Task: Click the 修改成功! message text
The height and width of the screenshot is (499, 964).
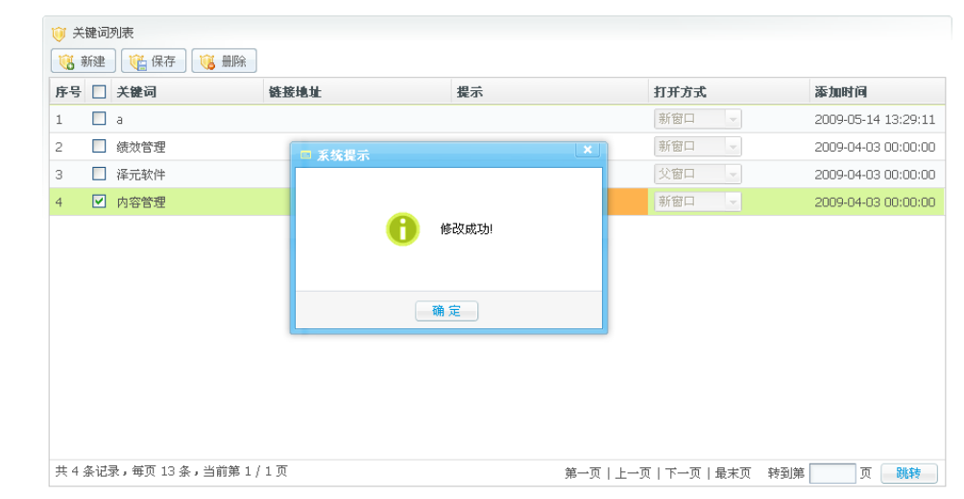Action: click(x=466, y=229)
